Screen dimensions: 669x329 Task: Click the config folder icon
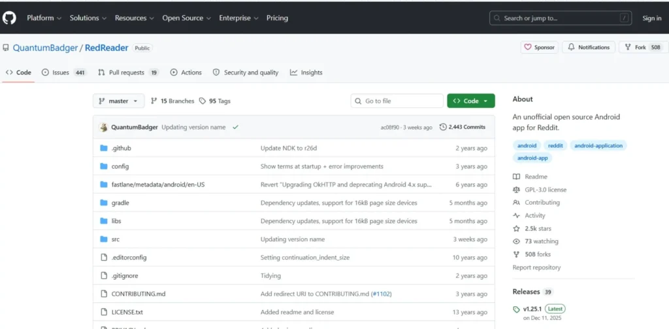[x=104, y=166]
